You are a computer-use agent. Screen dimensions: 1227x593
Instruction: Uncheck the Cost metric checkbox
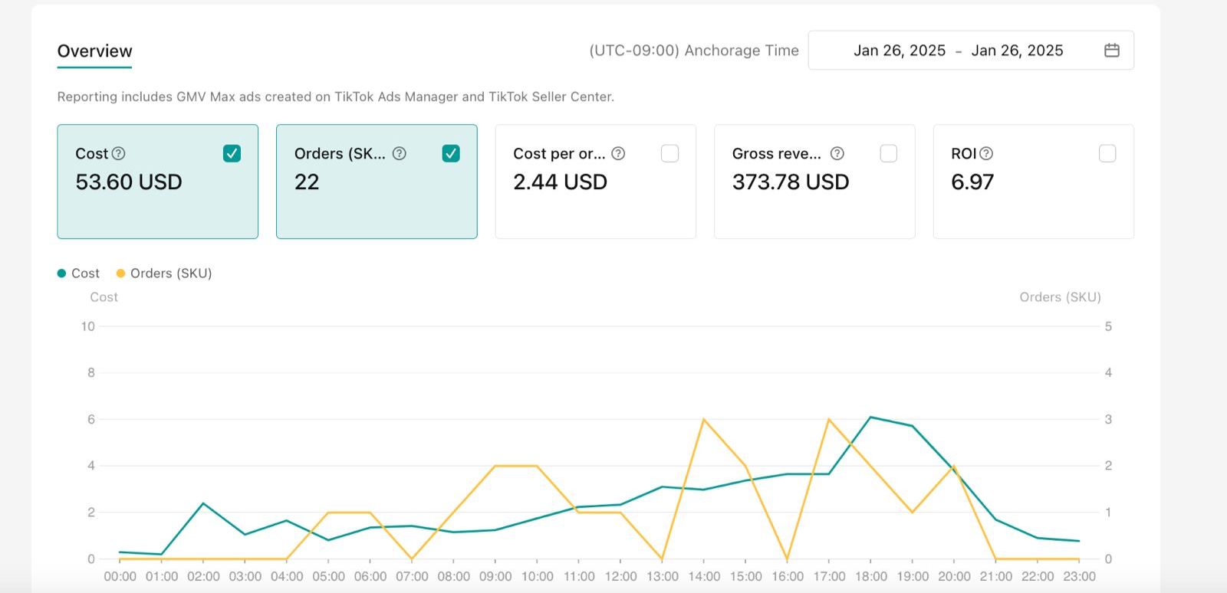pos(232,153)
